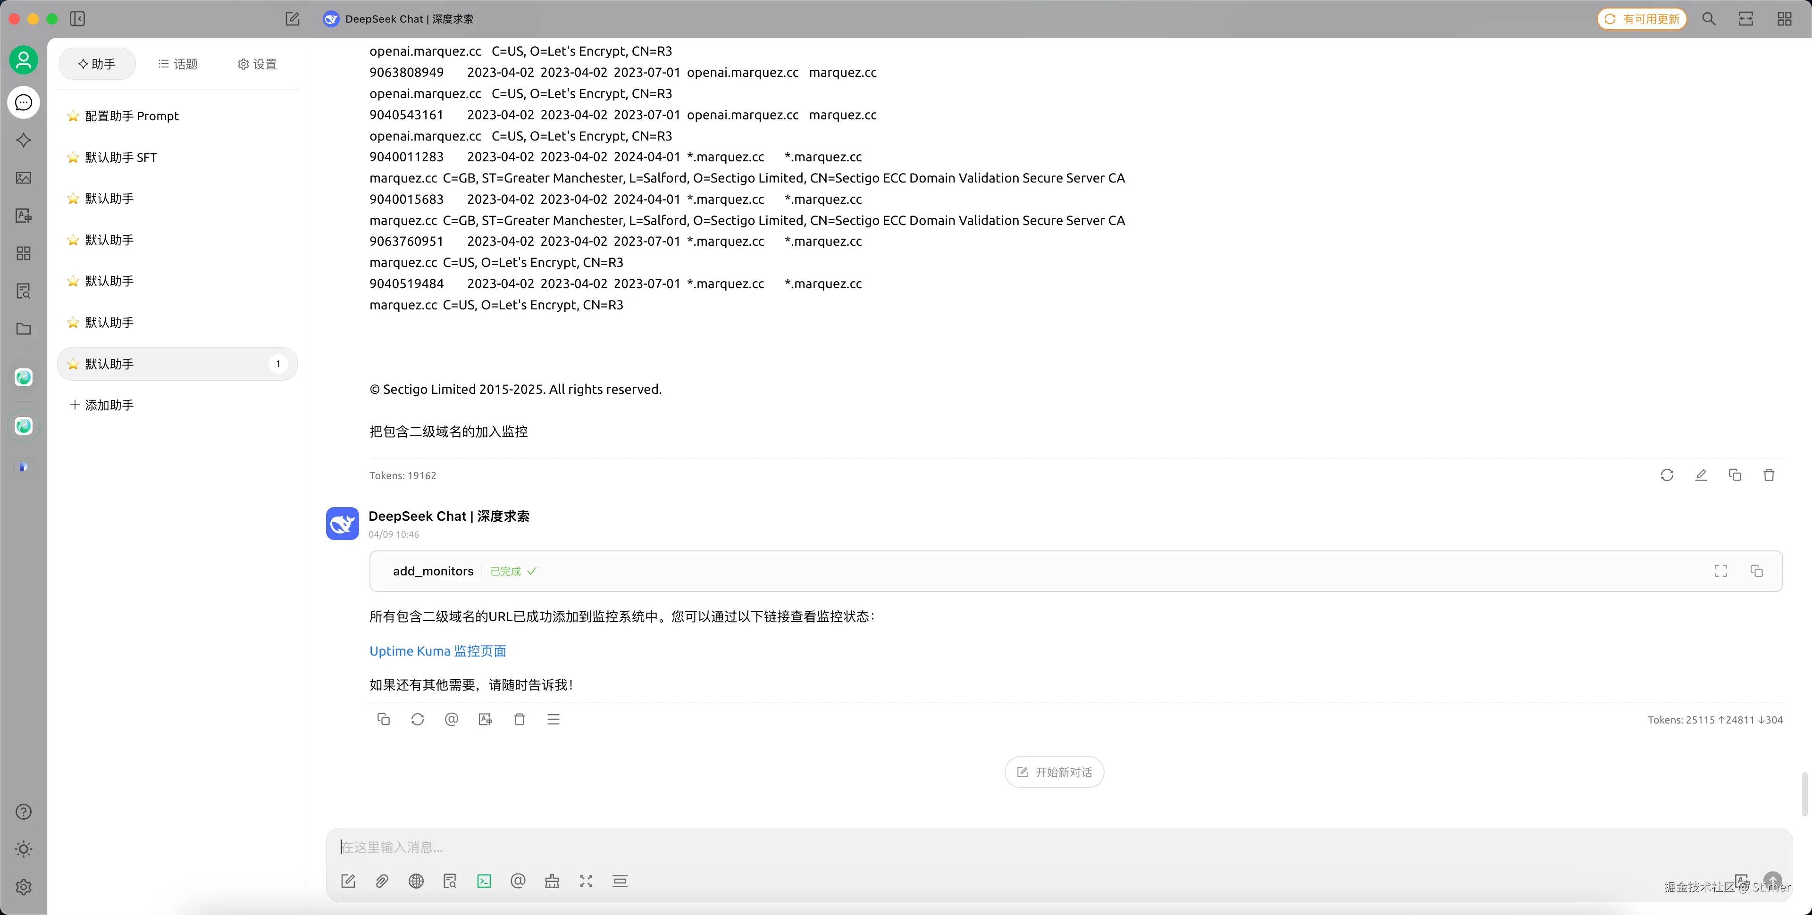Switch to the 话题 tab

(178, 64)
